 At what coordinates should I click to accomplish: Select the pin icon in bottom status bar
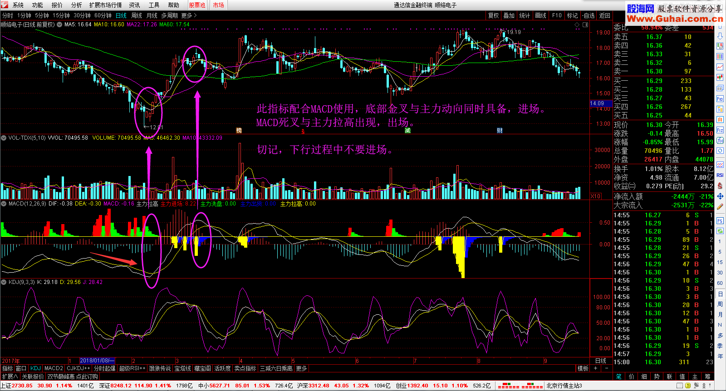coord(710,386)
